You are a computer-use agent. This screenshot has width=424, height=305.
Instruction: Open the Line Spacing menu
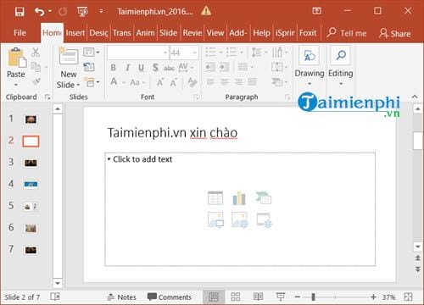click(259, 53)
